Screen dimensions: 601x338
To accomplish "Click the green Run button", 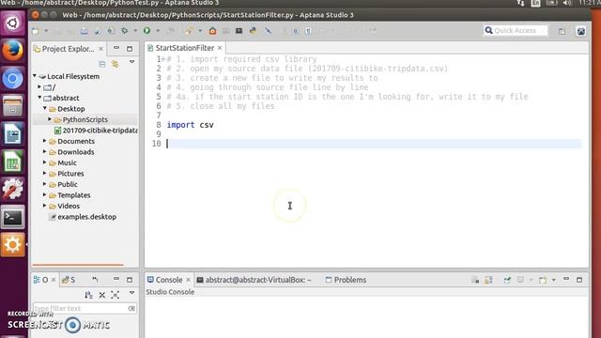I will tap(146, 30).
